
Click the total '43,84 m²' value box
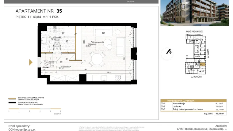(x=220, y=114)
